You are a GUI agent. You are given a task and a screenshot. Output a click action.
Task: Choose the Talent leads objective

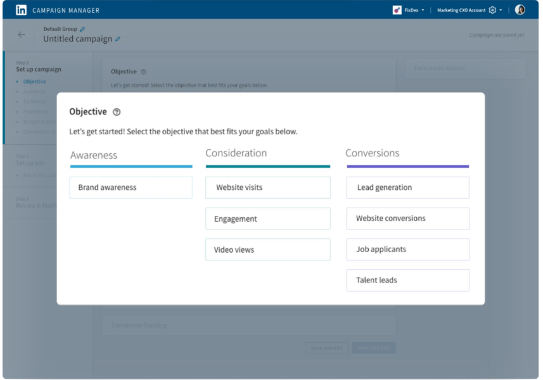pyautogui.click(x=408, y=281)
